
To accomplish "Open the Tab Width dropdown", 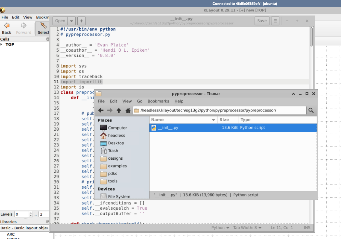I will pyautogui.click(x=247, y=228).
